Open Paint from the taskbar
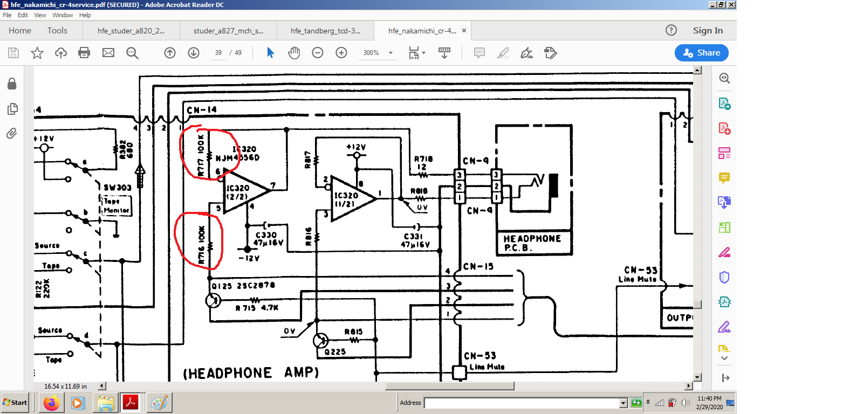The image size is (863, 414). (159, 403)
